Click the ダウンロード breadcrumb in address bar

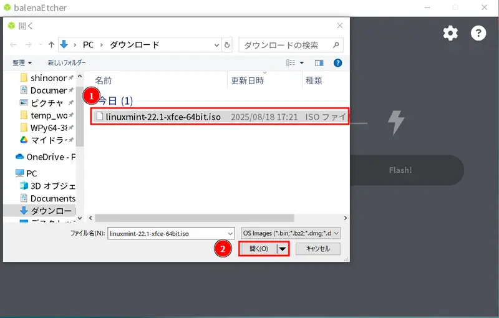pyautogui.click(x=134, y=45)
